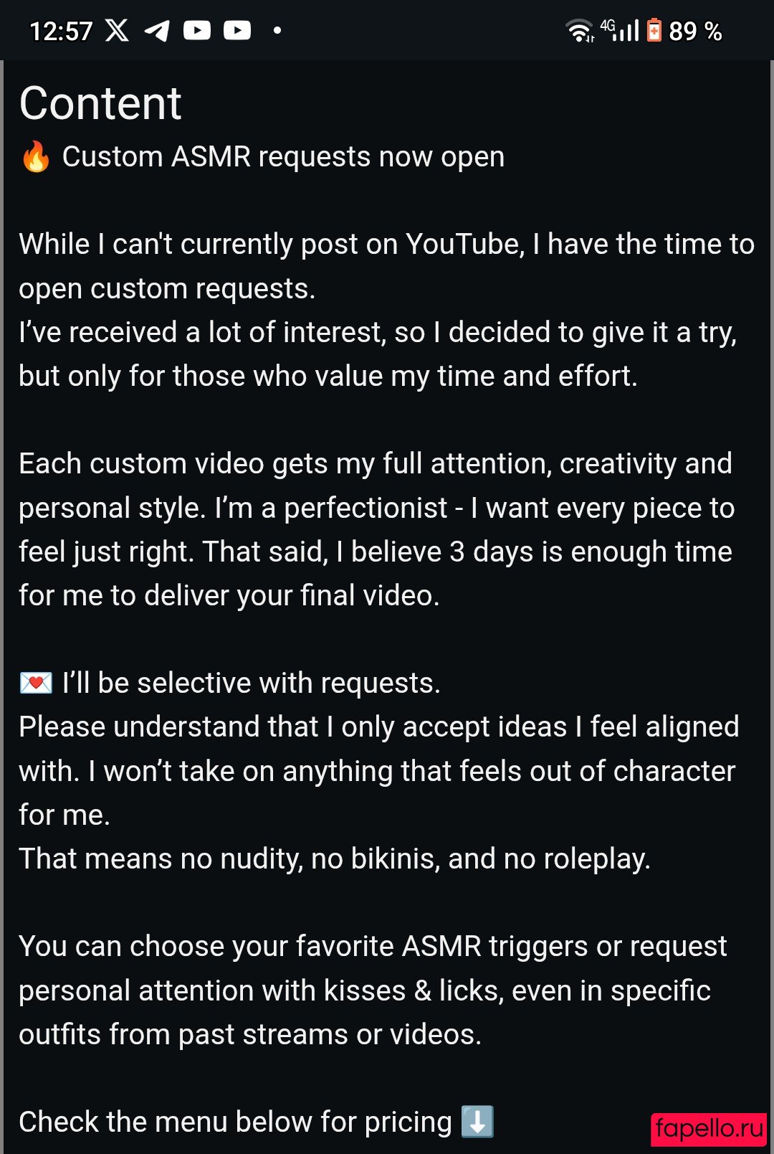
Task: Tap the 4G signal strength icon
Action: click(x=620, y=30)
